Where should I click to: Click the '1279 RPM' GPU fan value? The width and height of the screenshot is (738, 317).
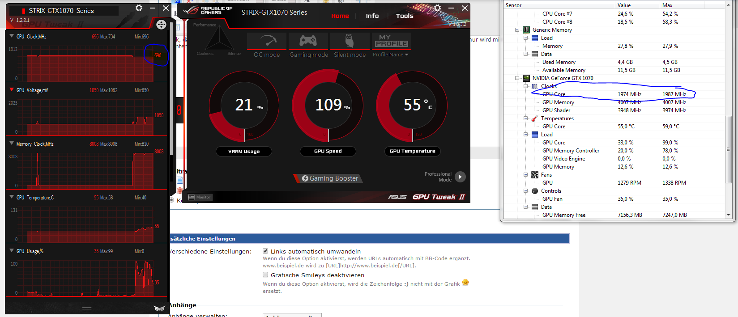pos(629,183)
